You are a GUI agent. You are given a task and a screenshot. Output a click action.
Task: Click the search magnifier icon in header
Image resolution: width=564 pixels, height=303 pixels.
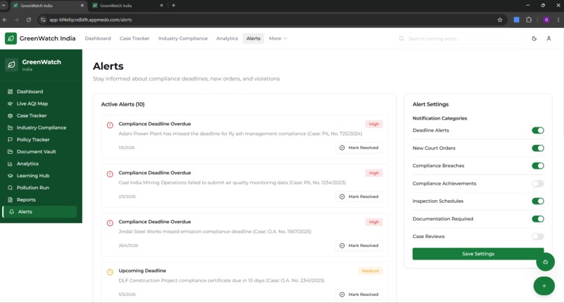coord(402,38)
